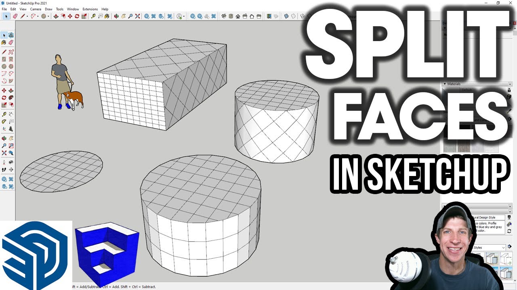Viewport: 517px width, 290px height.
Task: Activate the Move tool
Action: tap(70, 16)
